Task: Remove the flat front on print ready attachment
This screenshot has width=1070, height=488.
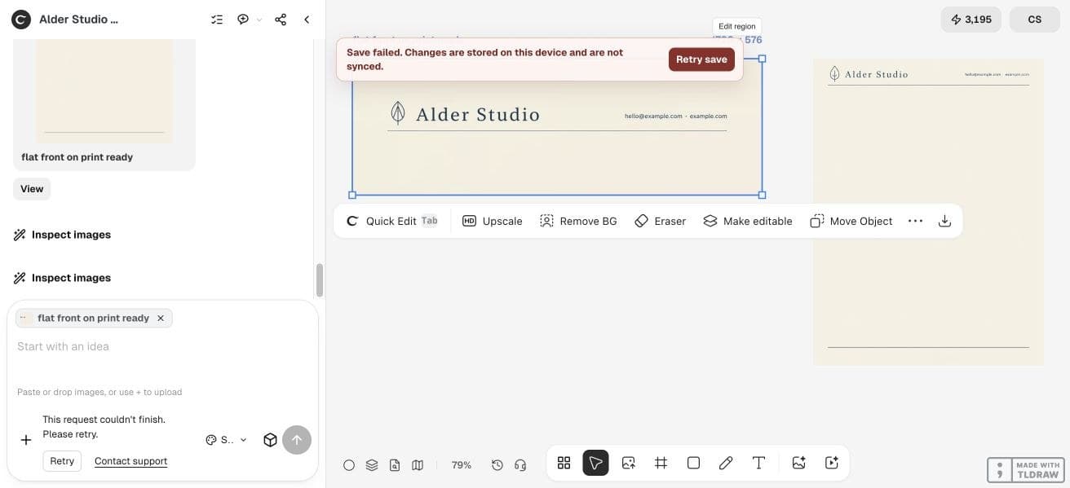Action: point(161,319)
